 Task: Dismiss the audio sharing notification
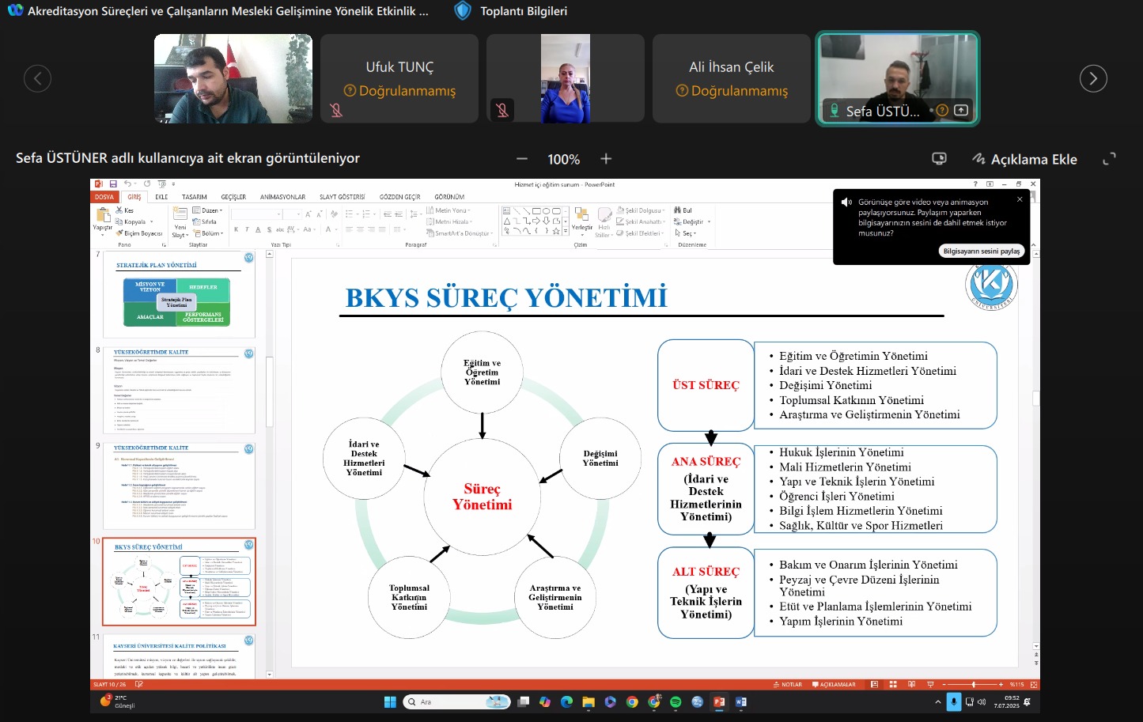tap(1020, 199)
